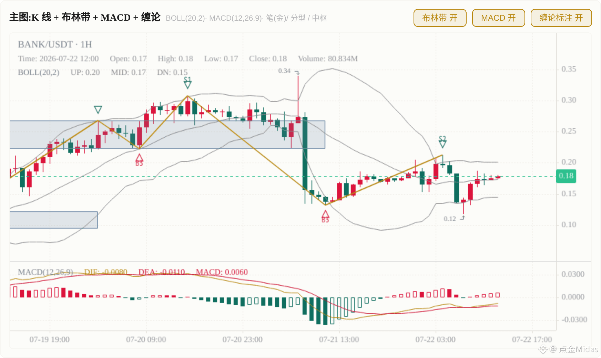Click the 0.0300 MACD axis label

pyautogui.click(x=573, y=274)
